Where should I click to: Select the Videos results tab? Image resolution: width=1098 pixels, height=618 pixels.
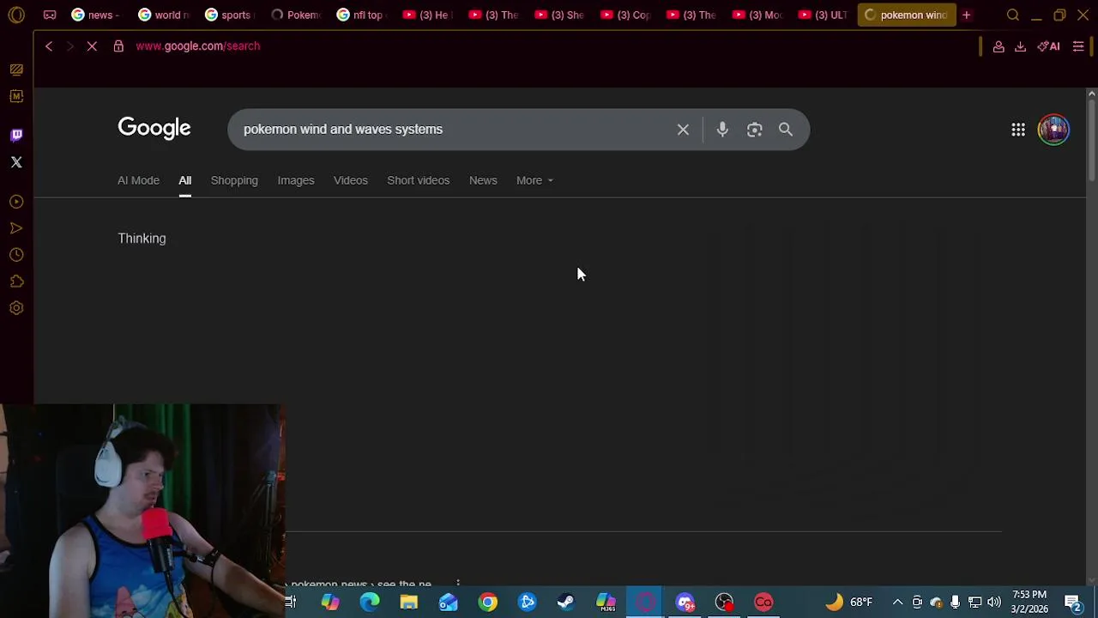[x=351, y=180]
